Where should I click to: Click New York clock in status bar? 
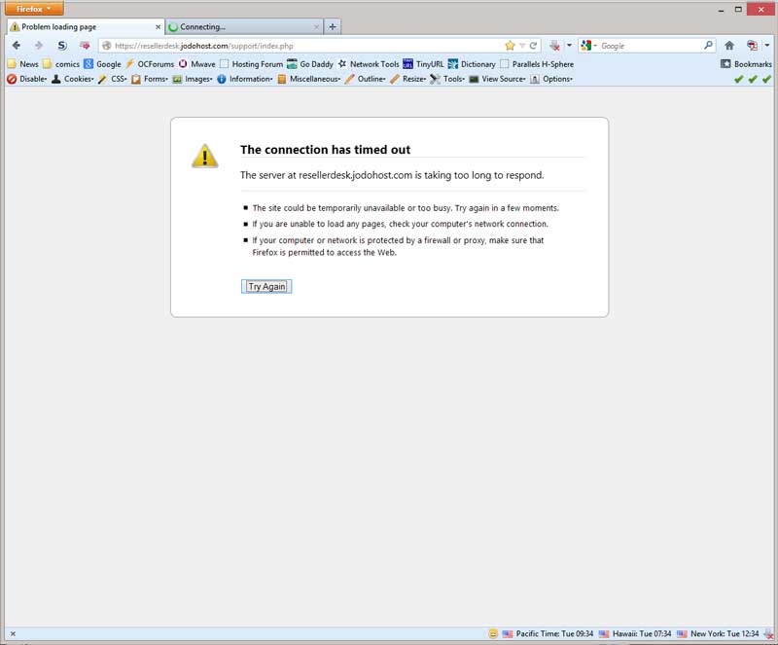(725, 633)
